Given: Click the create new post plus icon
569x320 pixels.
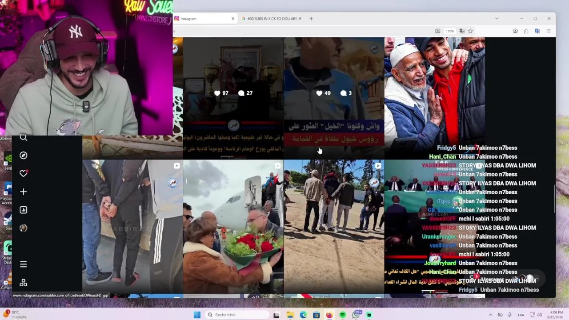Looking at the screenshot, I should tap(24, 192).
